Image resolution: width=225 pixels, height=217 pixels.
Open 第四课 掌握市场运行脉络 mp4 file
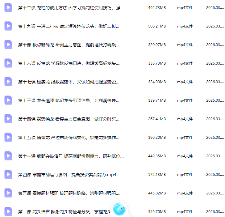[x=67, y=175]
